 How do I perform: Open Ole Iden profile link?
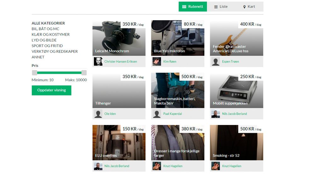pos(110,114)
